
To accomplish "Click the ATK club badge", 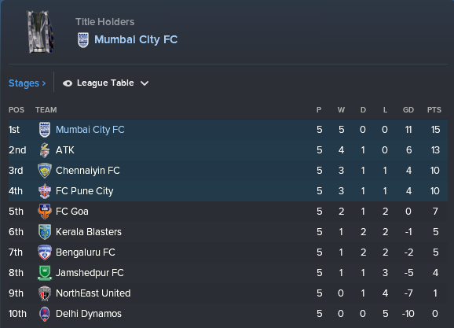I will tap(45, 150).
